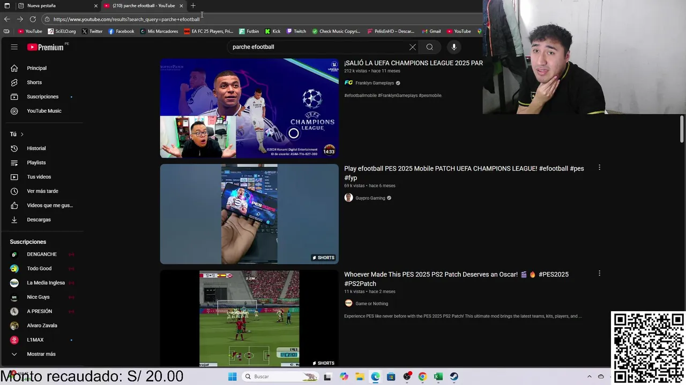
Task: Open 'Game or Nothing' channel link
Action: click(371, 304)
